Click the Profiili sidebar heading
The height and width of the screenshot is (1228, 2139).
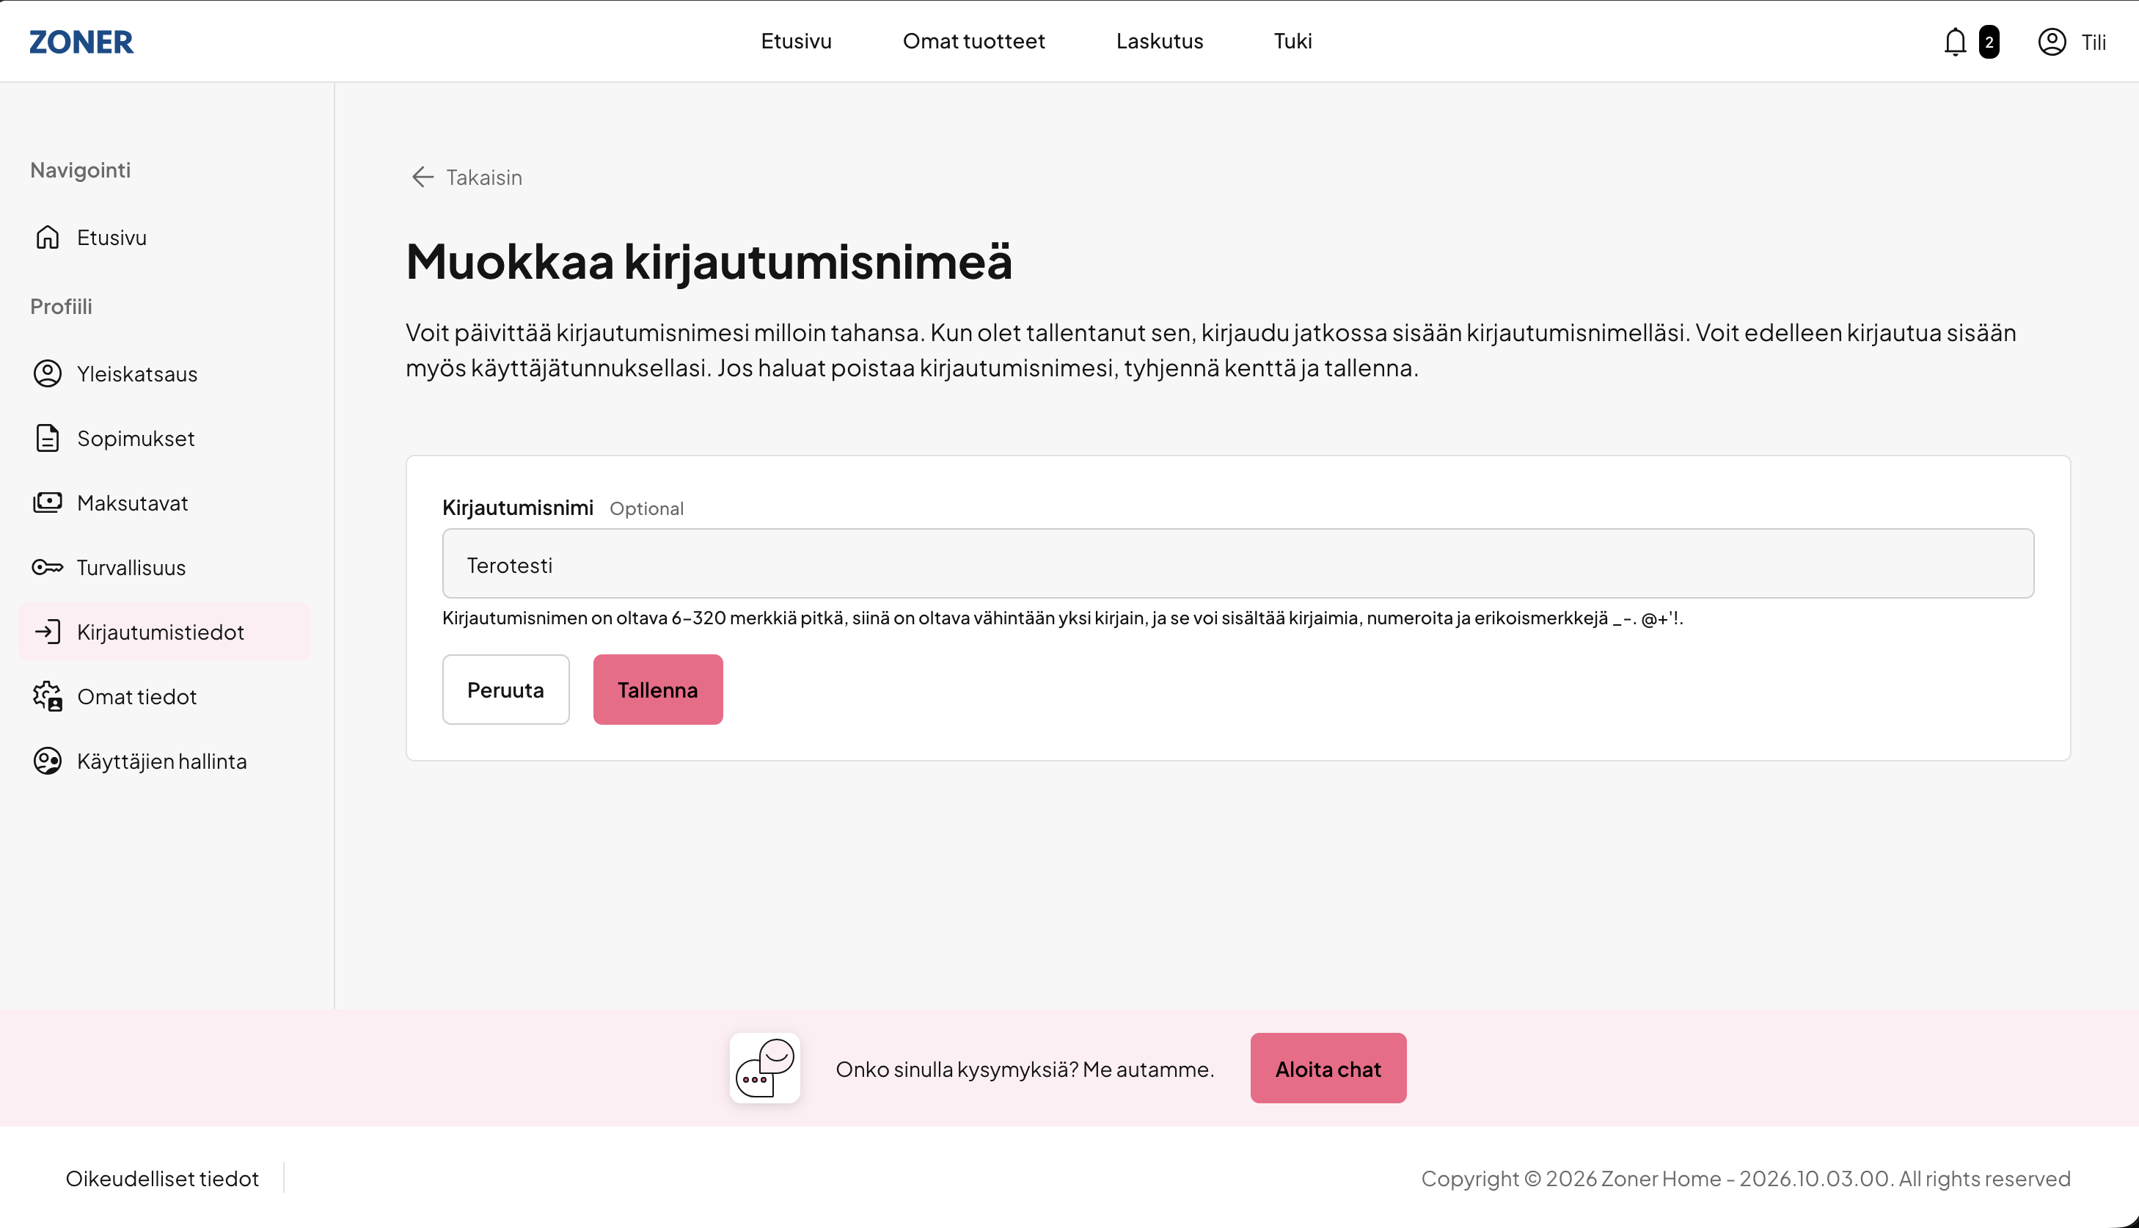pos(61,306)
